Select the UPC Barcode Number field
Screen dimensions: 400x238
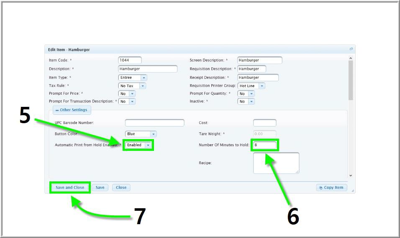pyautogui.click(x=154, y=123)
